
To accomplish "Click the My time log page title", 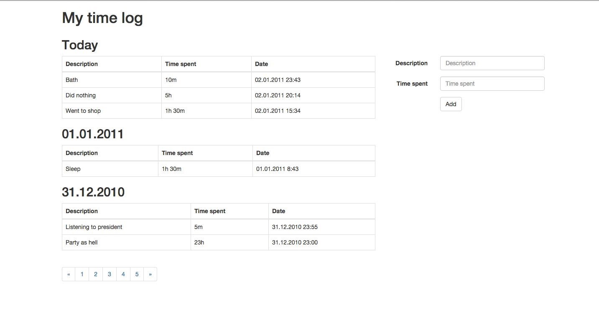I will 102,18.
